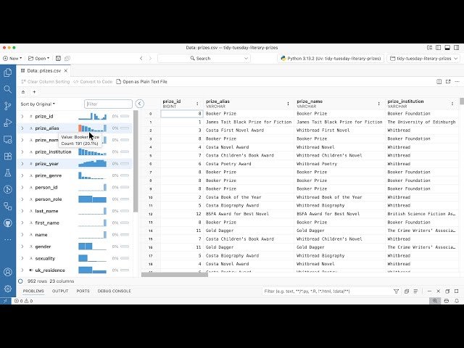
Task: Switch to the DEBUG CONSOLE tab
Action: (115, 291)
